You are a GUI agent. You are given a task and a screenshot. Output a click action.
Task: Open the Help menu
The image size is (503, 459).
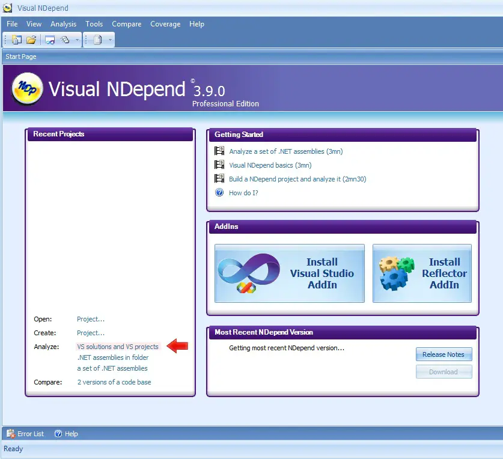click(x=197, y=24)
